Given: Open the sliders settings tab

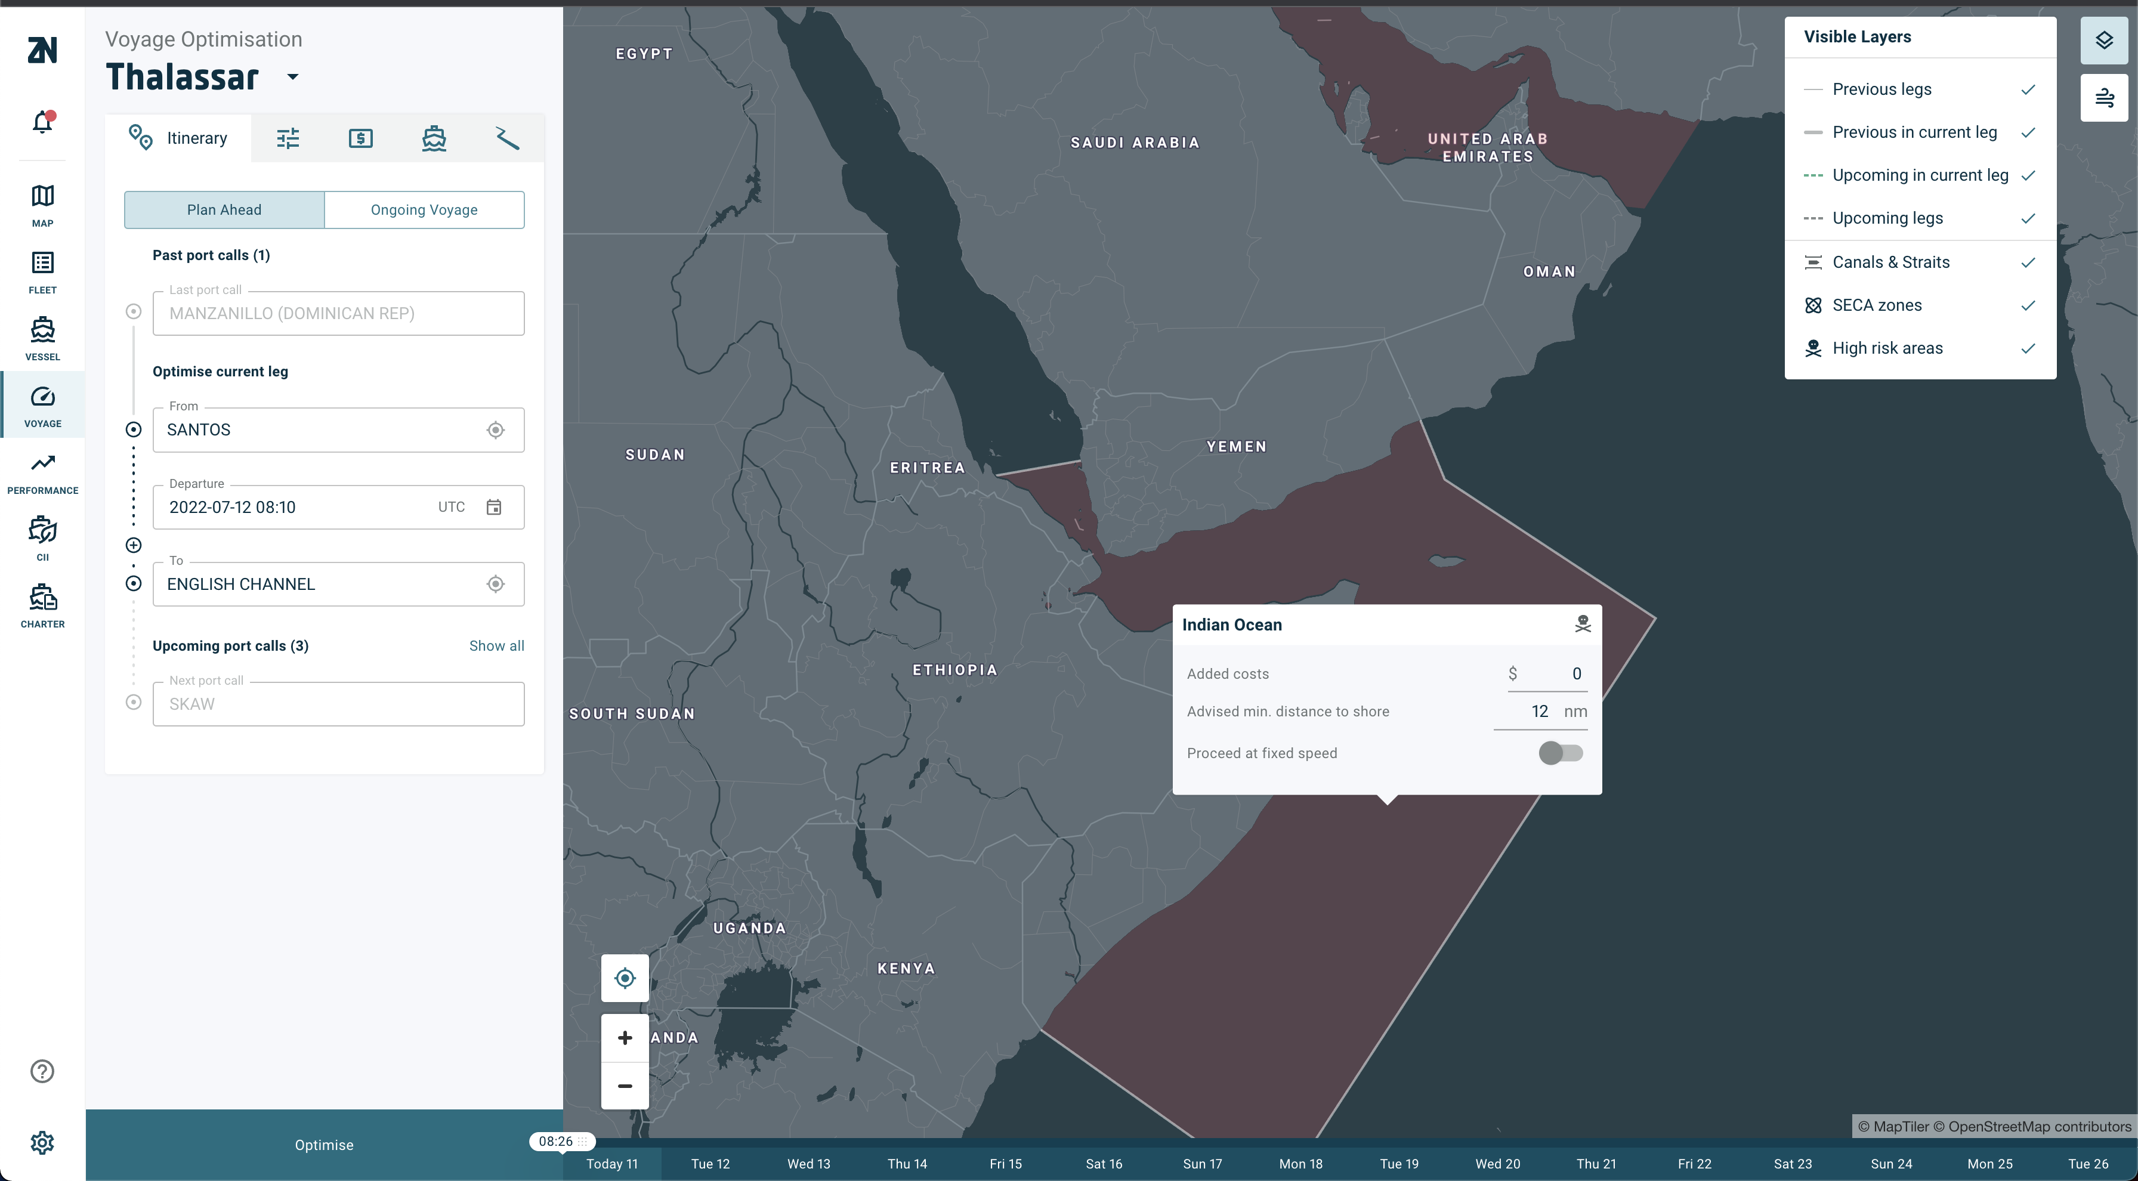Looking at the screenshot, I should (288, 138).
